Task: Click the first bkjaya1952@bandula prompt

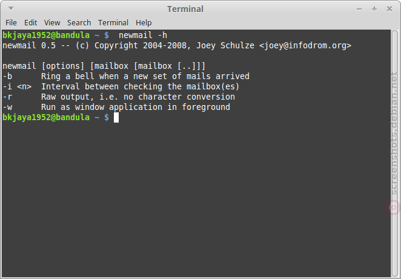Action: click(46, 35)
